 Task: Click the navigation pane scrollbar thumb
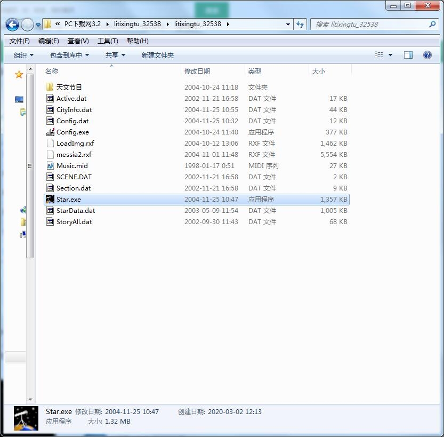(x=30, y=166)
